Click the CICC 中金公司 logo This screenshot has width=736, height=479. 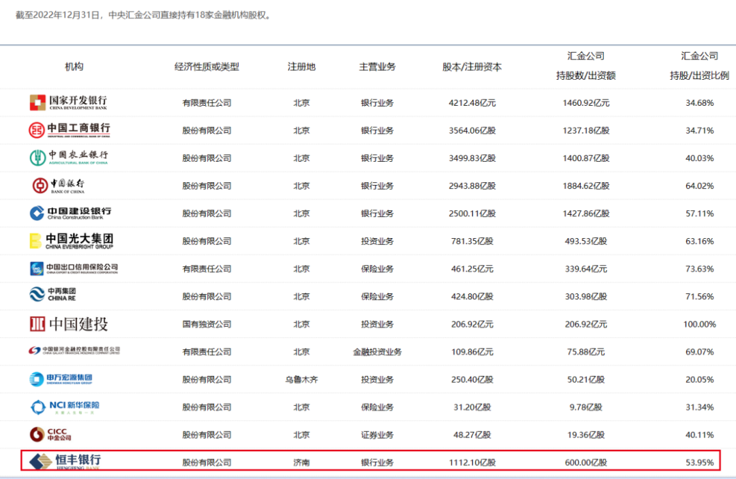click(x=50, y=435)
